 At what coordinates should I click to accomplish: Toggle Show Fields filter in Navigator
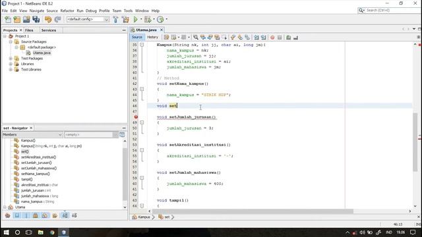coord(17,215)
